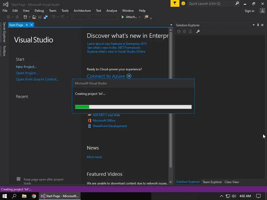This screenshot has width=267, height=200.
Task: Open the File menu
Action: tap(5, 10)
